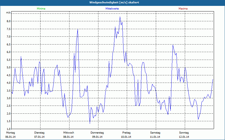The image size is (225, 140).
Task: Click the red Maxima legend label
Action: 183,9
